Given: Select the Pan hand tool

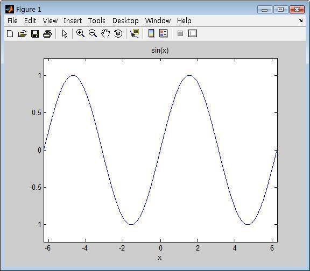Looking at the screenshot, I should [x=105, y=33].
